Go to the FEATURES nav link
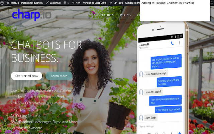 click(x=107, y=15)
